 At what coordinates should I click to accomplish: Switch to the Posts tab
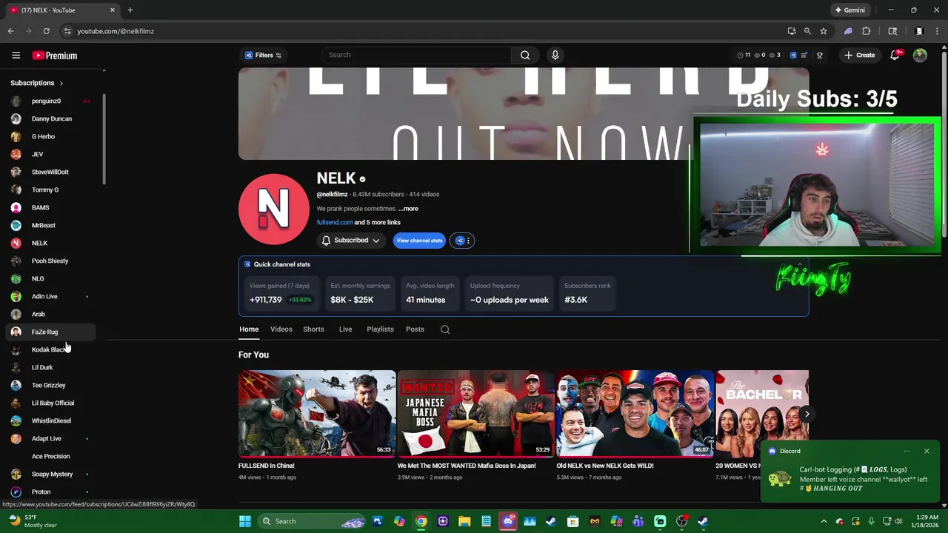415,329
